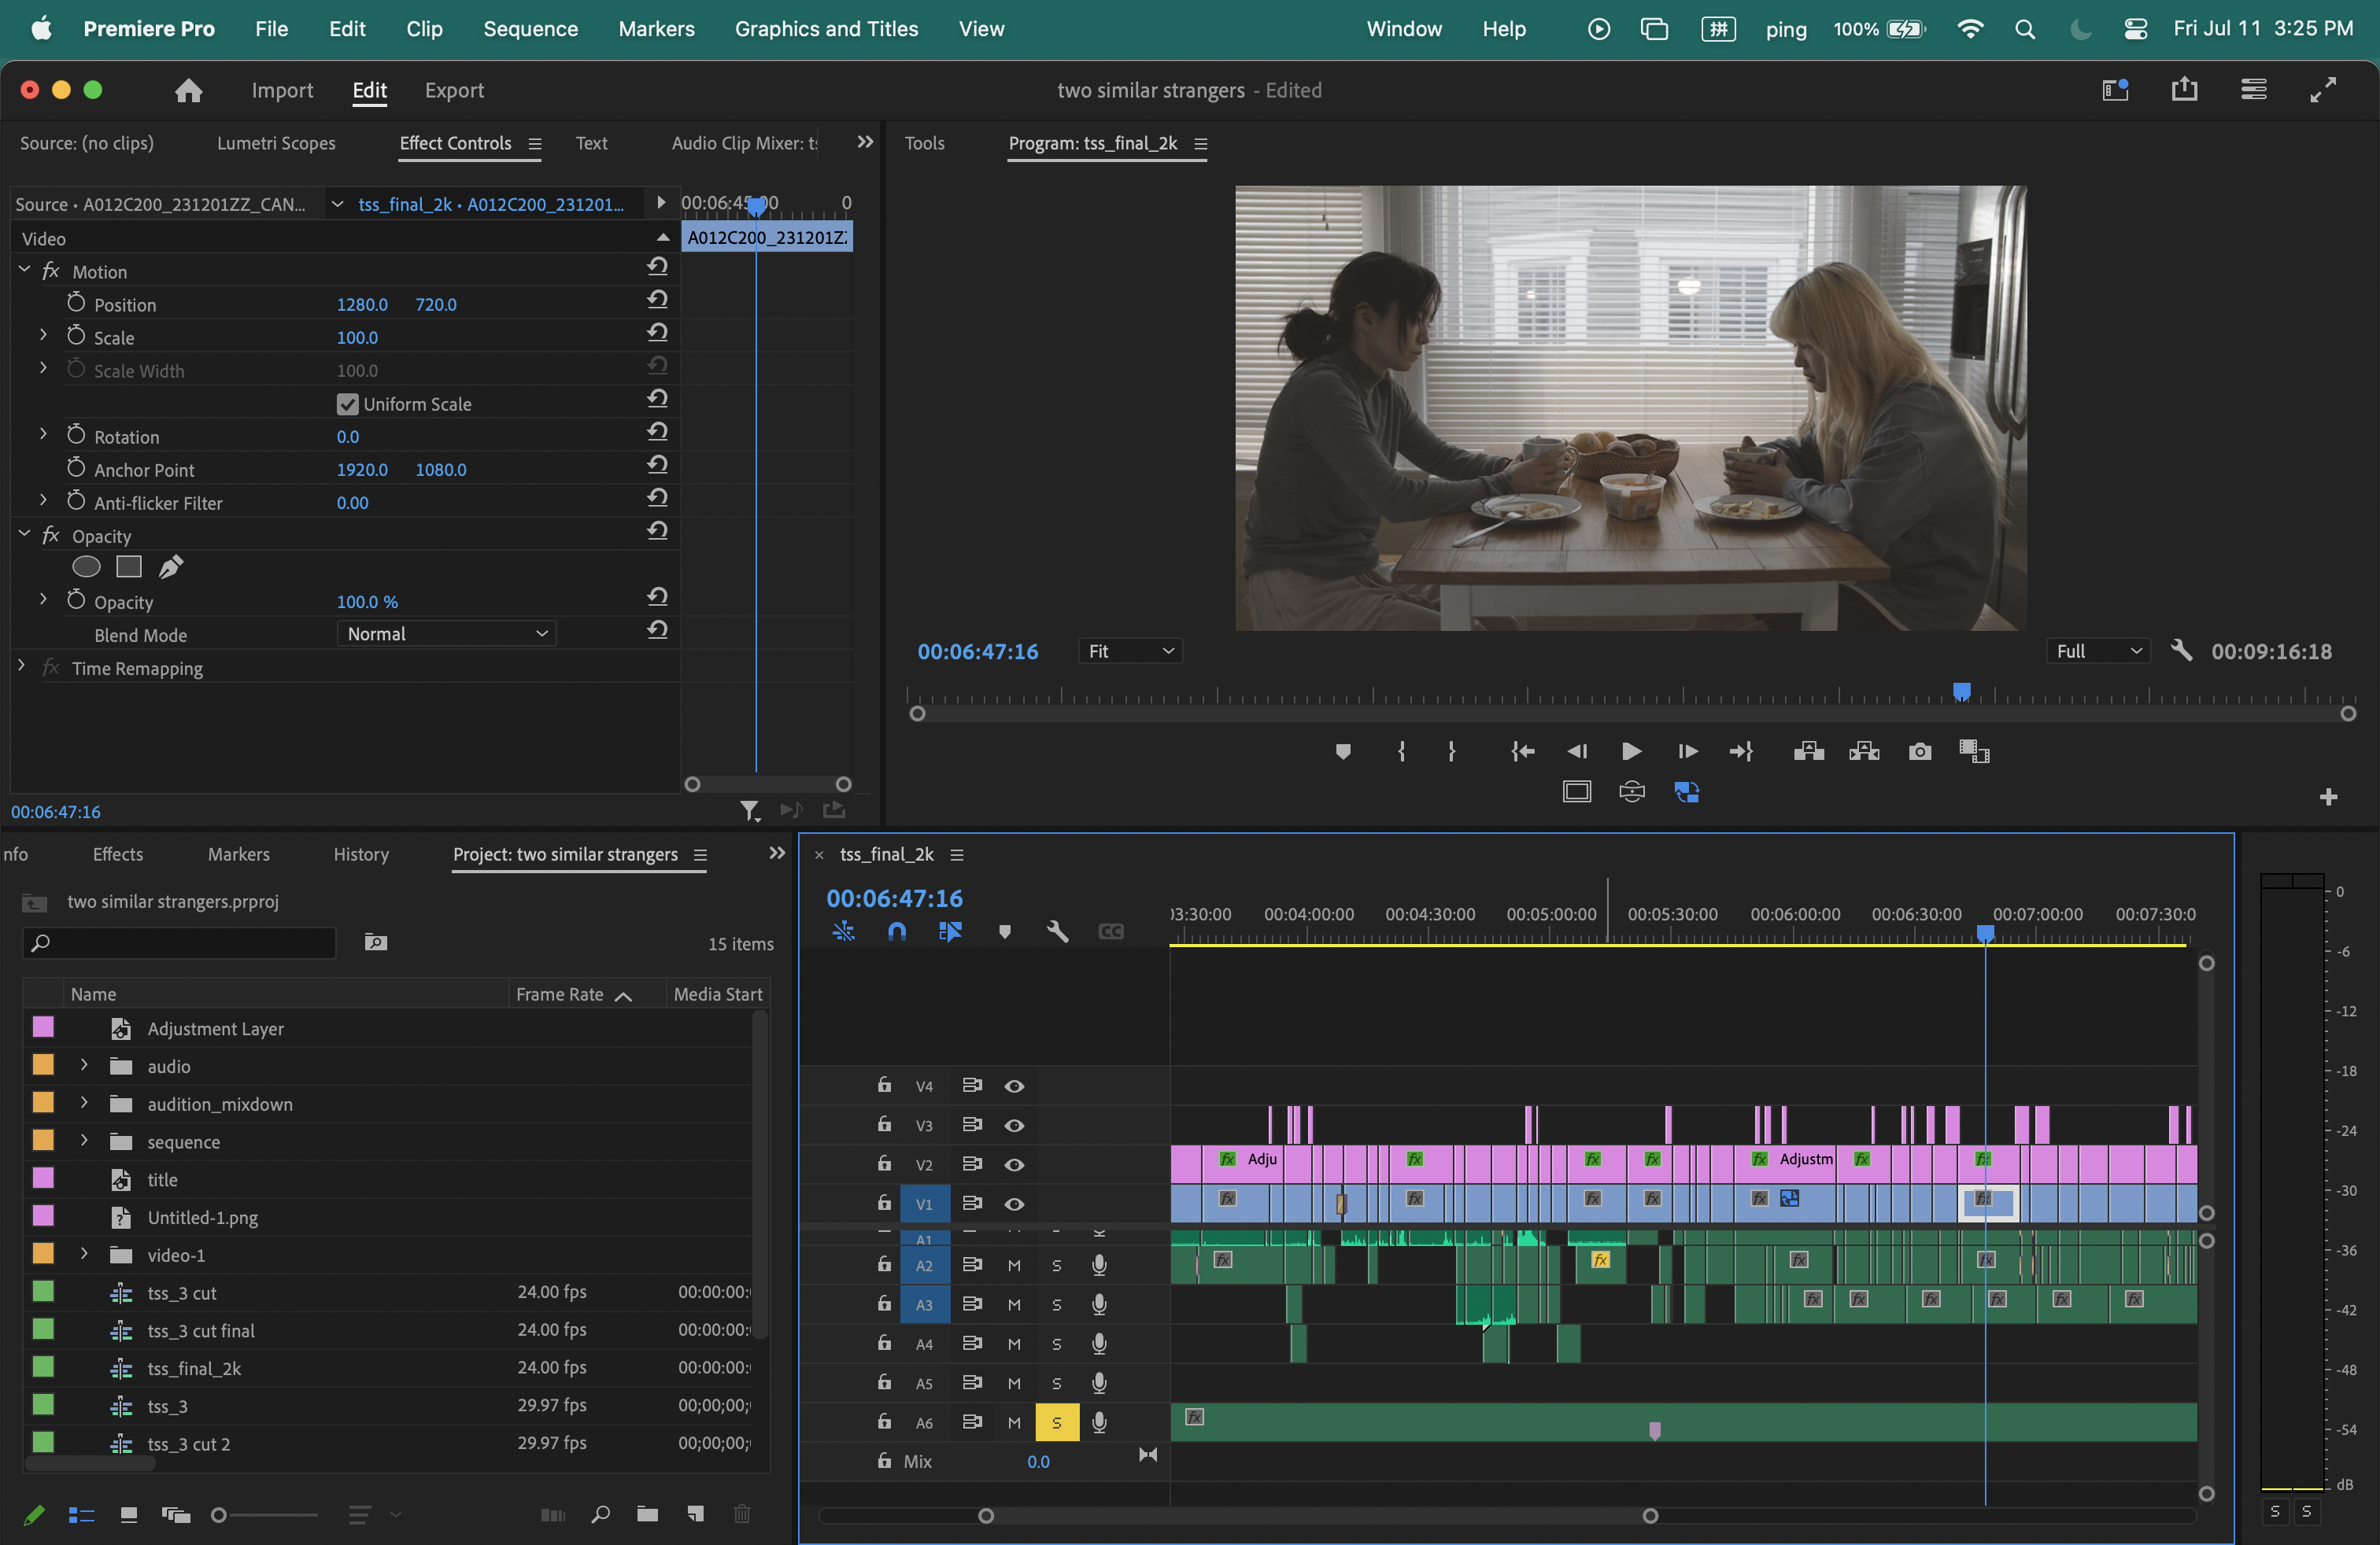2380x1545 pixels.
Task: Switch to the Lumetri Scopes tab
Action: 276,143
